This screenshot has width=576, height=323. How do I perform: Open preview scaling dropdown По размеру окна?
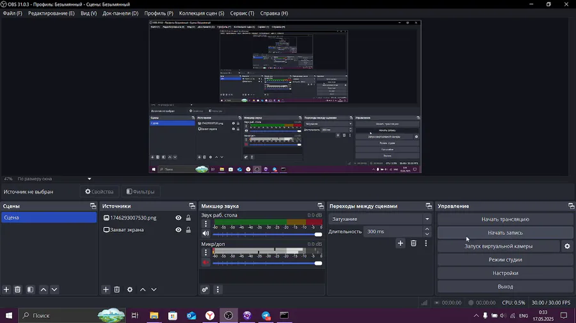pyautogui.click(x=54, y=179)
